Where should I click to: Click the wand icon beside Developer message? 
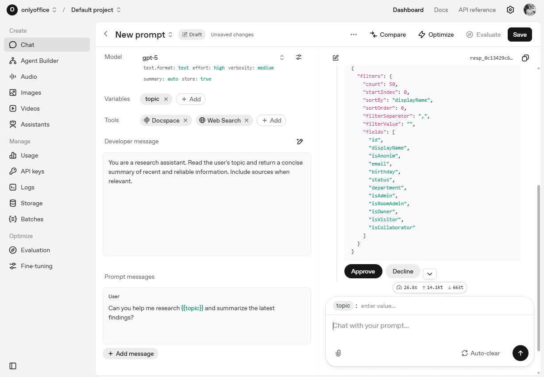pyautogui.click(x=300, y=142)
